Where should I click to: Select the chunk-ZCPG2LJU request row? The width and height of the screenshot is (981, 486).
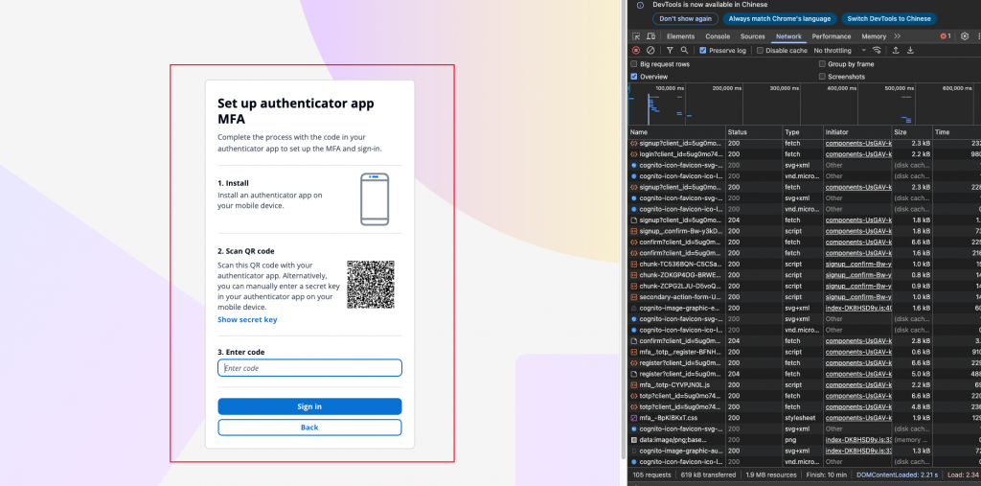(x=804, y=287)
